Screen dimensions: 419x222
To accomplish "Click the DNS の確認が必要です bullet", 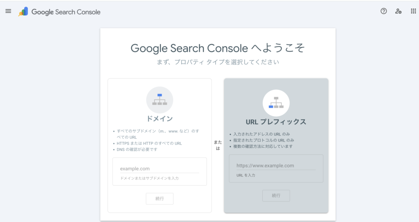I will (x=137, y=149).
